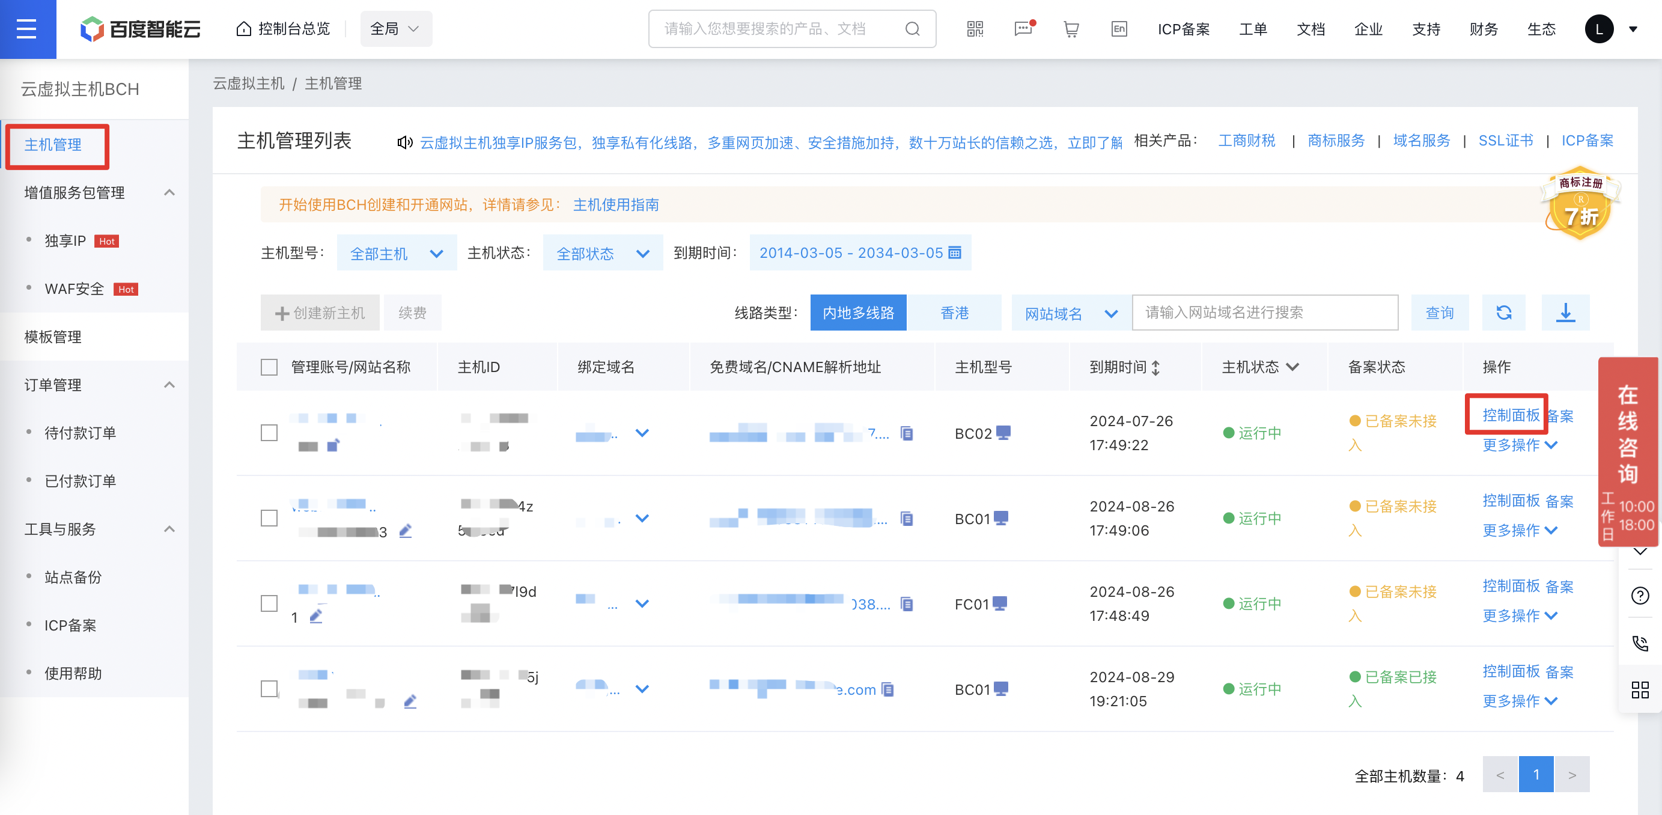Open the 在线咨询 online chat panel

click(x=1627, y=452)
